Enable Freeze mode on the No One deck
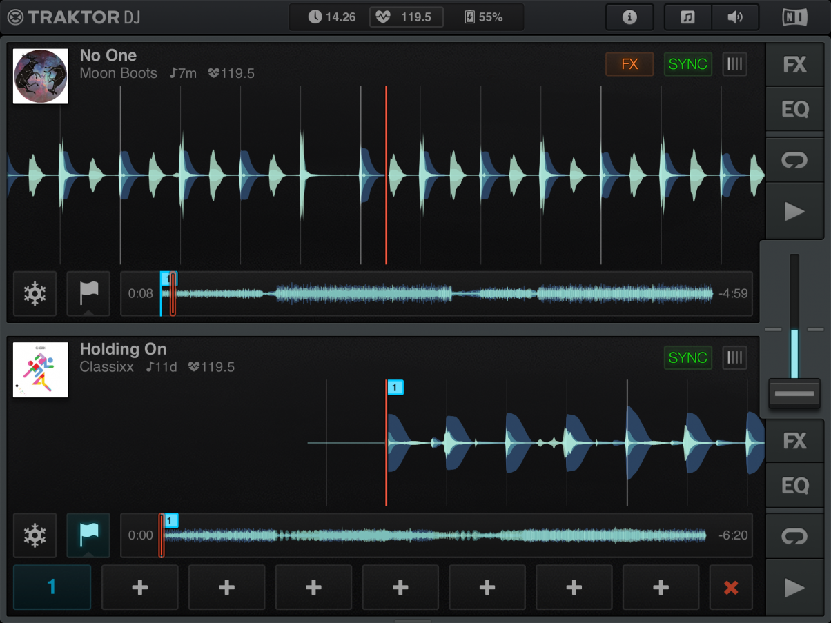The image size is (831, 623). (35, 293)
